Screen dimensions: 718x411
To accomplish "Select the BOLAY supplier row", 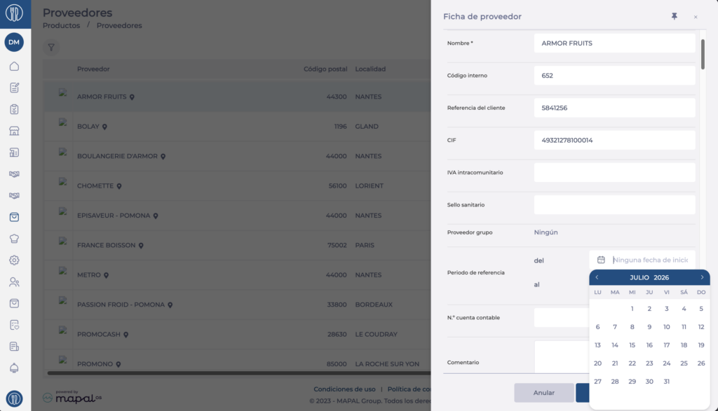I will tap(237, 127).
